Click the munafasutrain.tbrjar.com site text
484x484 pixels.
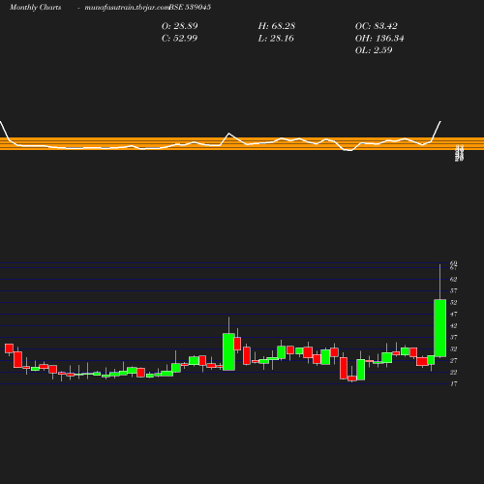pos(127,7)
